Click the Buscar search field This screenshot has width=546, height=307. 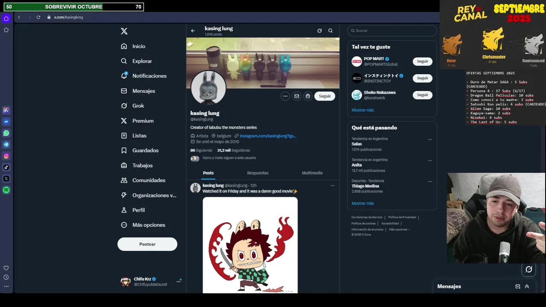tap(392, 31)
